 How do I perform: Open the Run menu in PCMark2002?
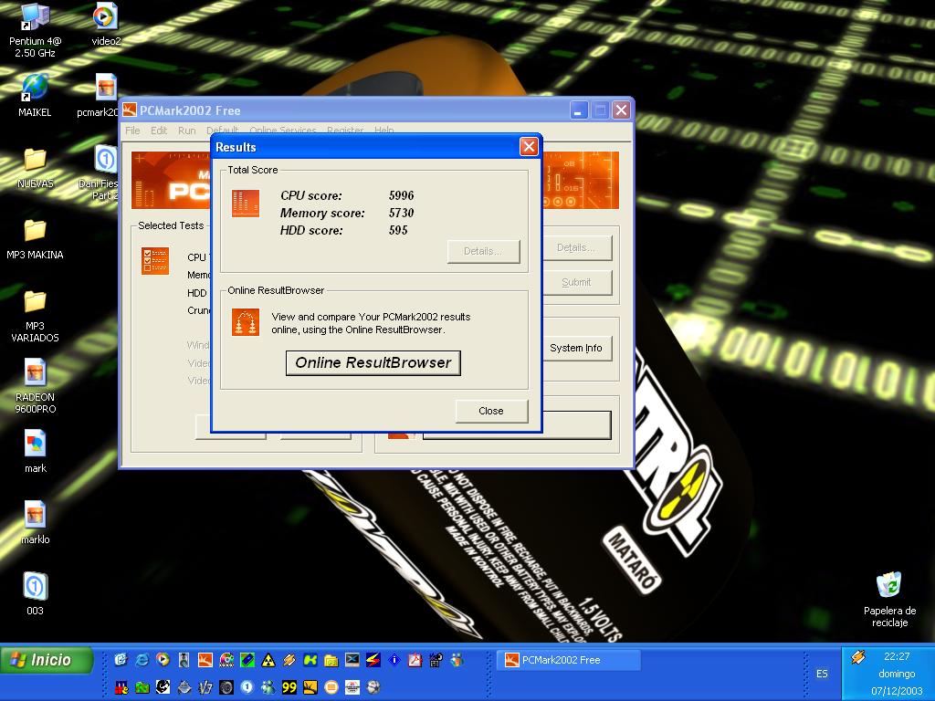pos(186,131)
